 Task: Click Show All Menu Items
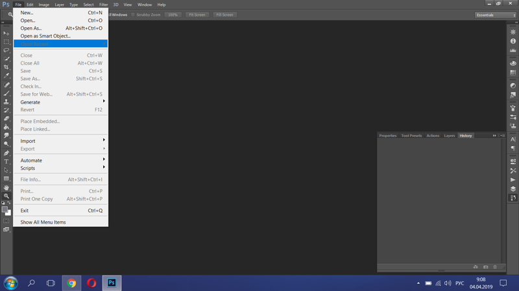(x=61, y=222)
